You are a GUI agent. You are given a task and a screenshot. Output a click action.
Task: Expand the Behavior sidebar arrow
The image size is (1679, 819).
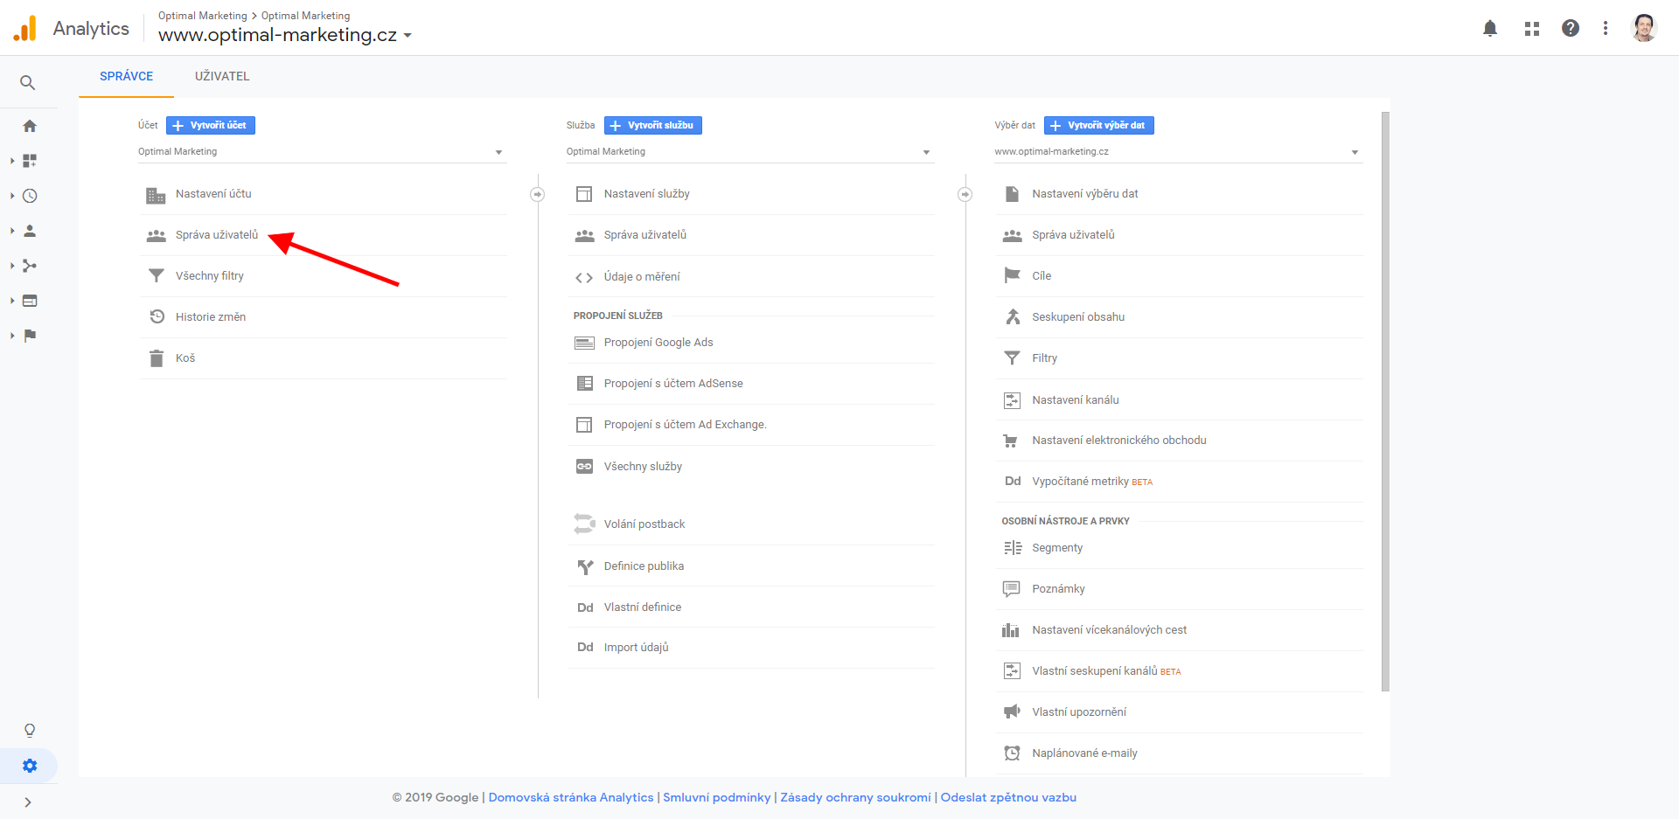pyautogui.click(x=12, y=301)
